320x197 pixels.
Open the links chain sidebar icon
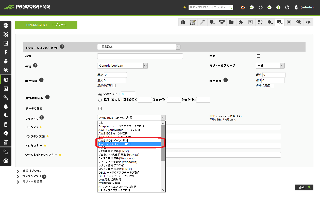(x=6, y=152)
